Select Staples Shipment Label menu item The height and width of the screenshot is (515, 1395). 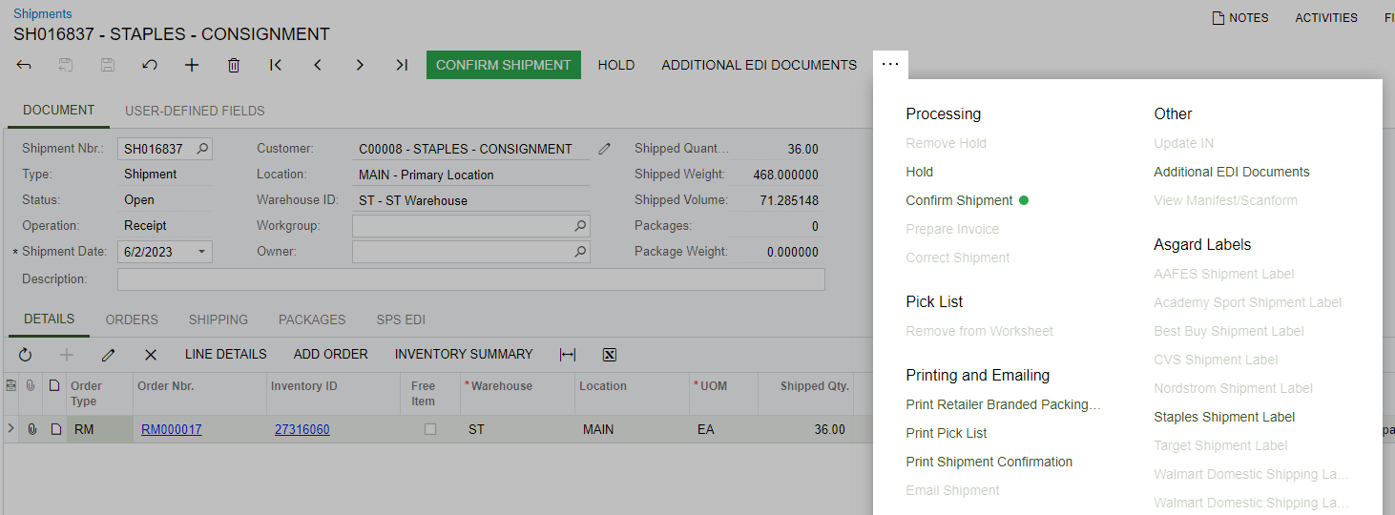[x=1224, y=418]
